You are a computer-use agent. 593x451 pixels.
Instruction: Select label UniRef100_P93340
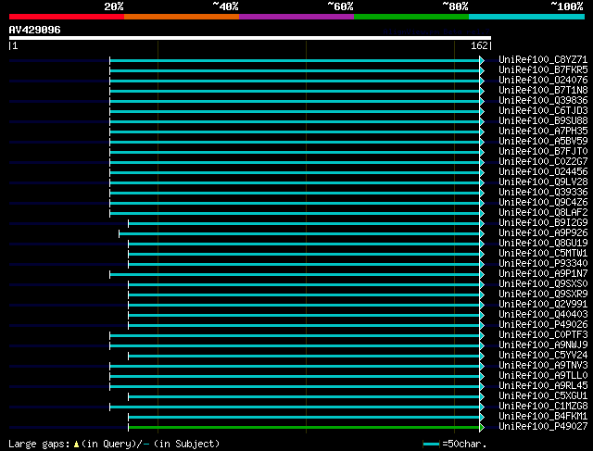pos(543,264)
